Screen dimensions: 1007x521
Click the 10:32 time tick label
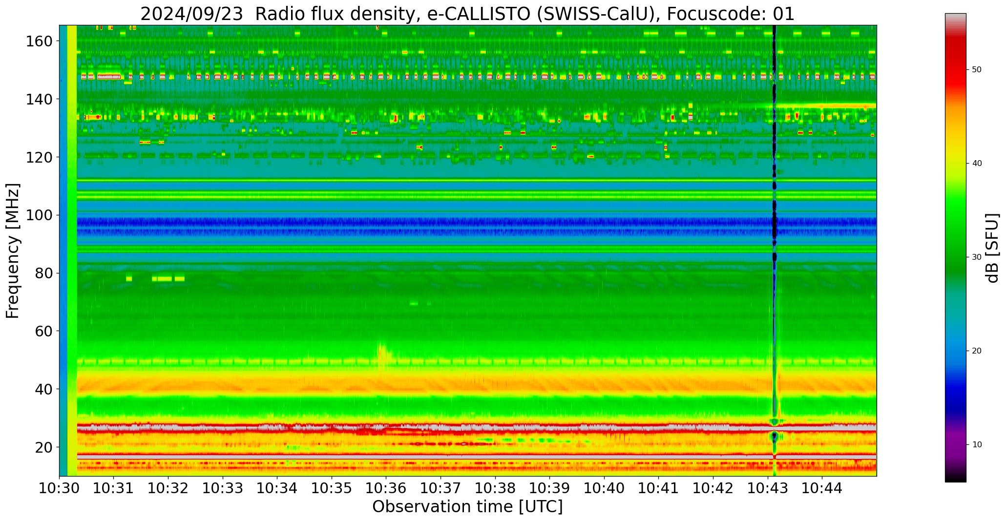pos(168,488)
